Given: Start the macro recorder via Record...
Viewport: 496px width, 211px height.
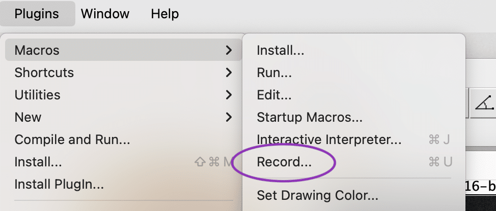Looking at the screenshot, I should [284, 162].
